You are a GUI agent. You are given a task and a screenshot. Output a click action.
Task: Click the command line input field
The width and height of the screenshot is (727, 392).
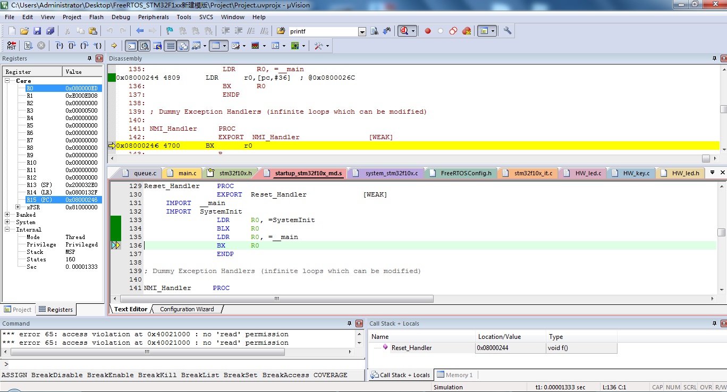(x=181, y=364)
